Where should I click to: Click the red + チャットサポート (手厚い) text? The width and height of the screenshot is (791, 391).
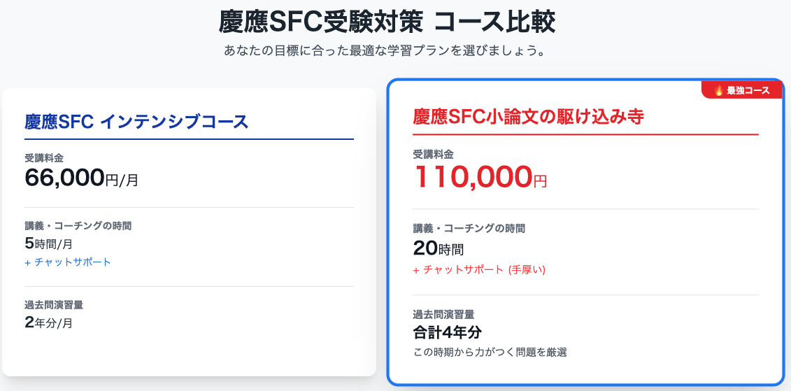(479, 269)
